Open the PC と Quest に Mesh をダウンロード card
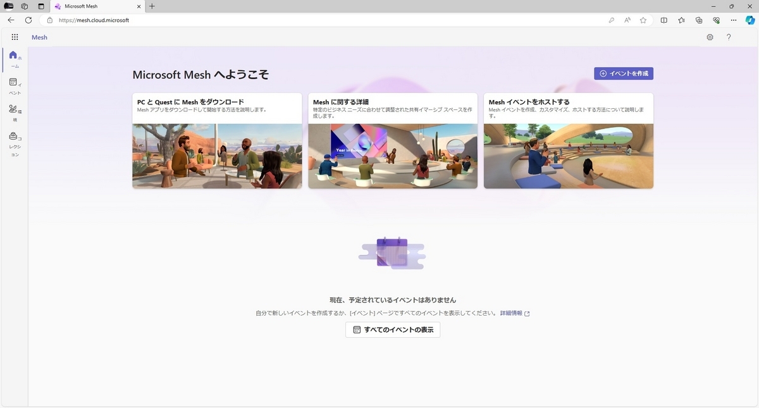Image resolution: width=759 pixels, height=408 pixels. click(217, 140)
